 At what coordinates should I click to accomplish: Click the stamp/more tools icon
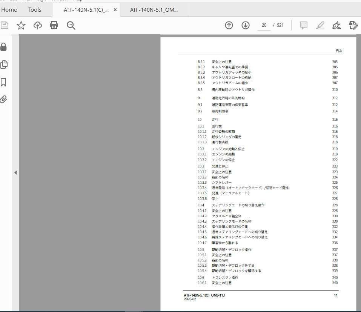[353, 25]
